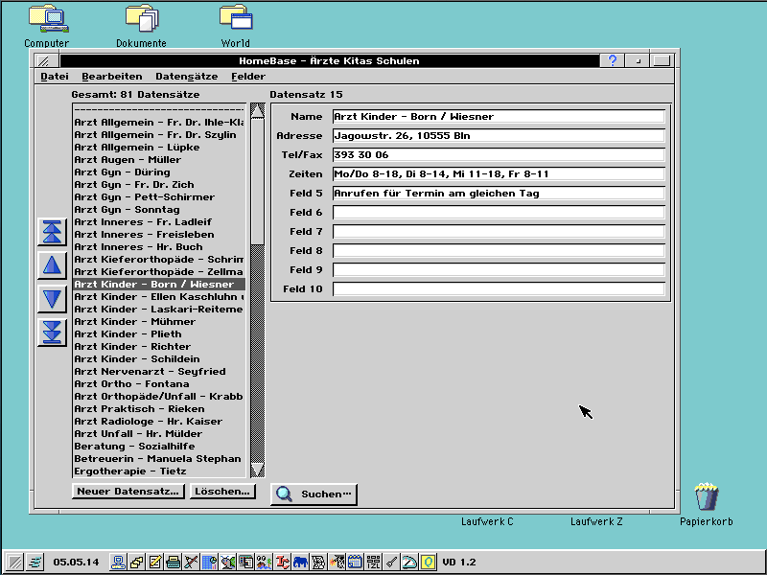
Task: Open the Computer desktop icon
Action: [x=46, y=19]
